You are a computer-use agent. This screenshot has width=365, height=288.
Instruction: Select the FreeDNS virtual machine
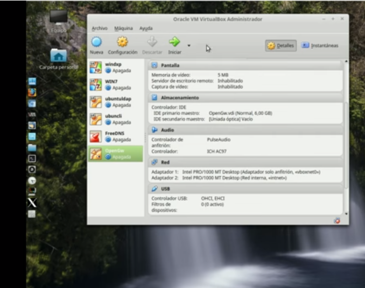115,136
